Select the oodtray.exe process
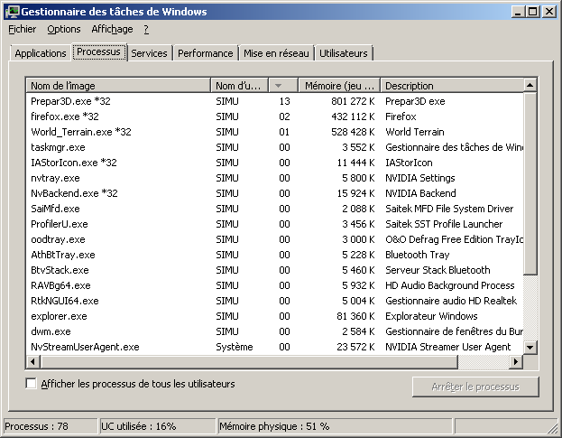Image resolution: width=562 pixels, height=438 pixels. (275, 239)
